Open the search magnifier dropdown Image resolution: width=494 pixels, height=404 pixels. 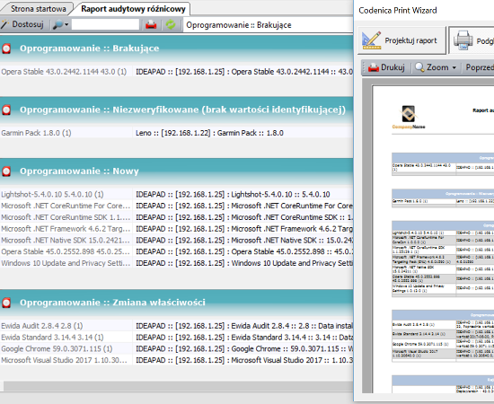(x=60, y=24)
